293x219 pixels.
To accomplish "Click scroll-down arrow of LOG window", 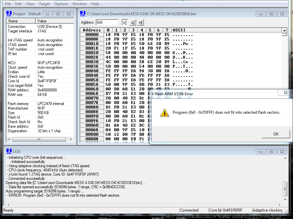I will tap(285, 200).
